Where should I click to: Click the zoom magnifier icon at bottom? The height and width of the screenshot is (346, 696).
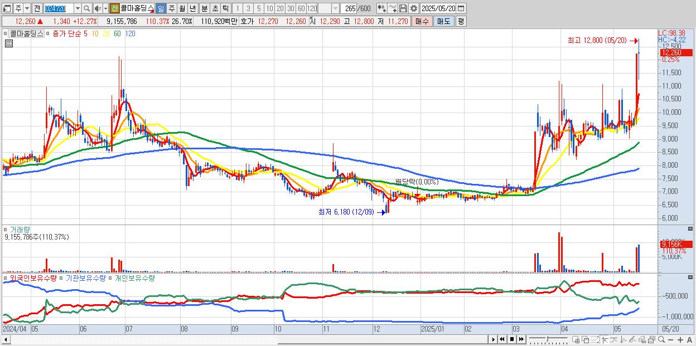(661, 340)
